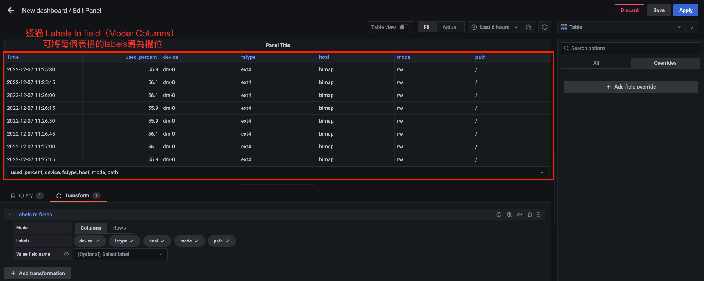Select the Overrides tab

665,63
